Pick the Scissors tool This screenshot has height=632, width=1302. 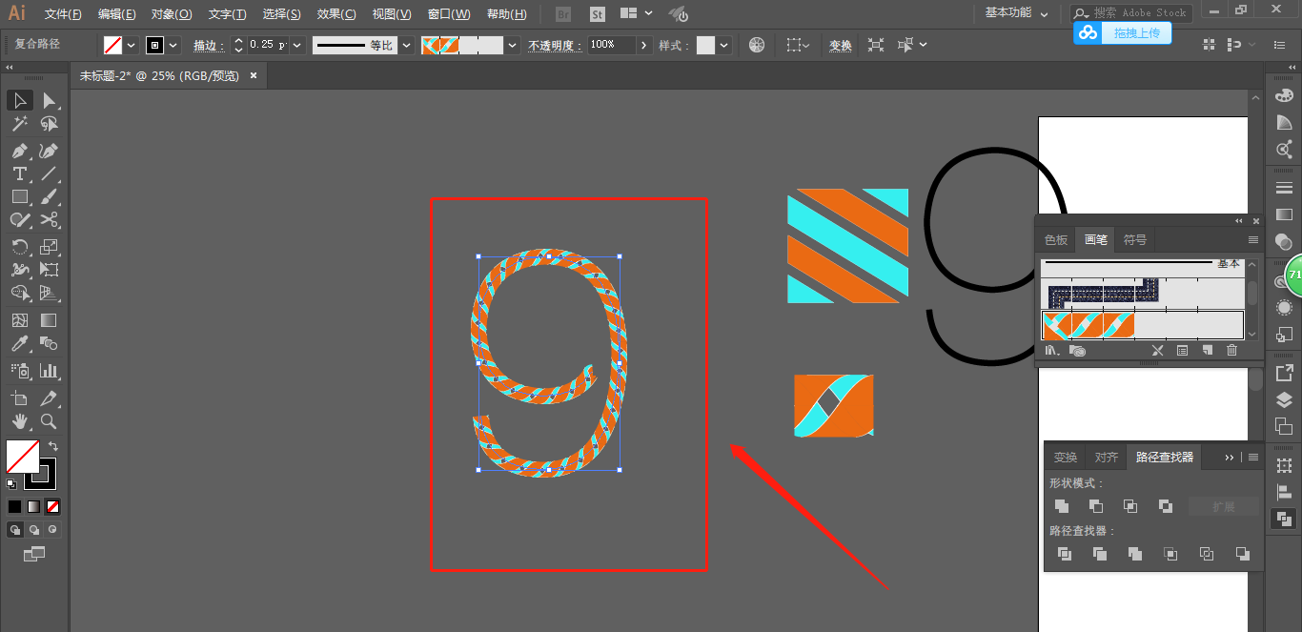[x=50, y=220]
